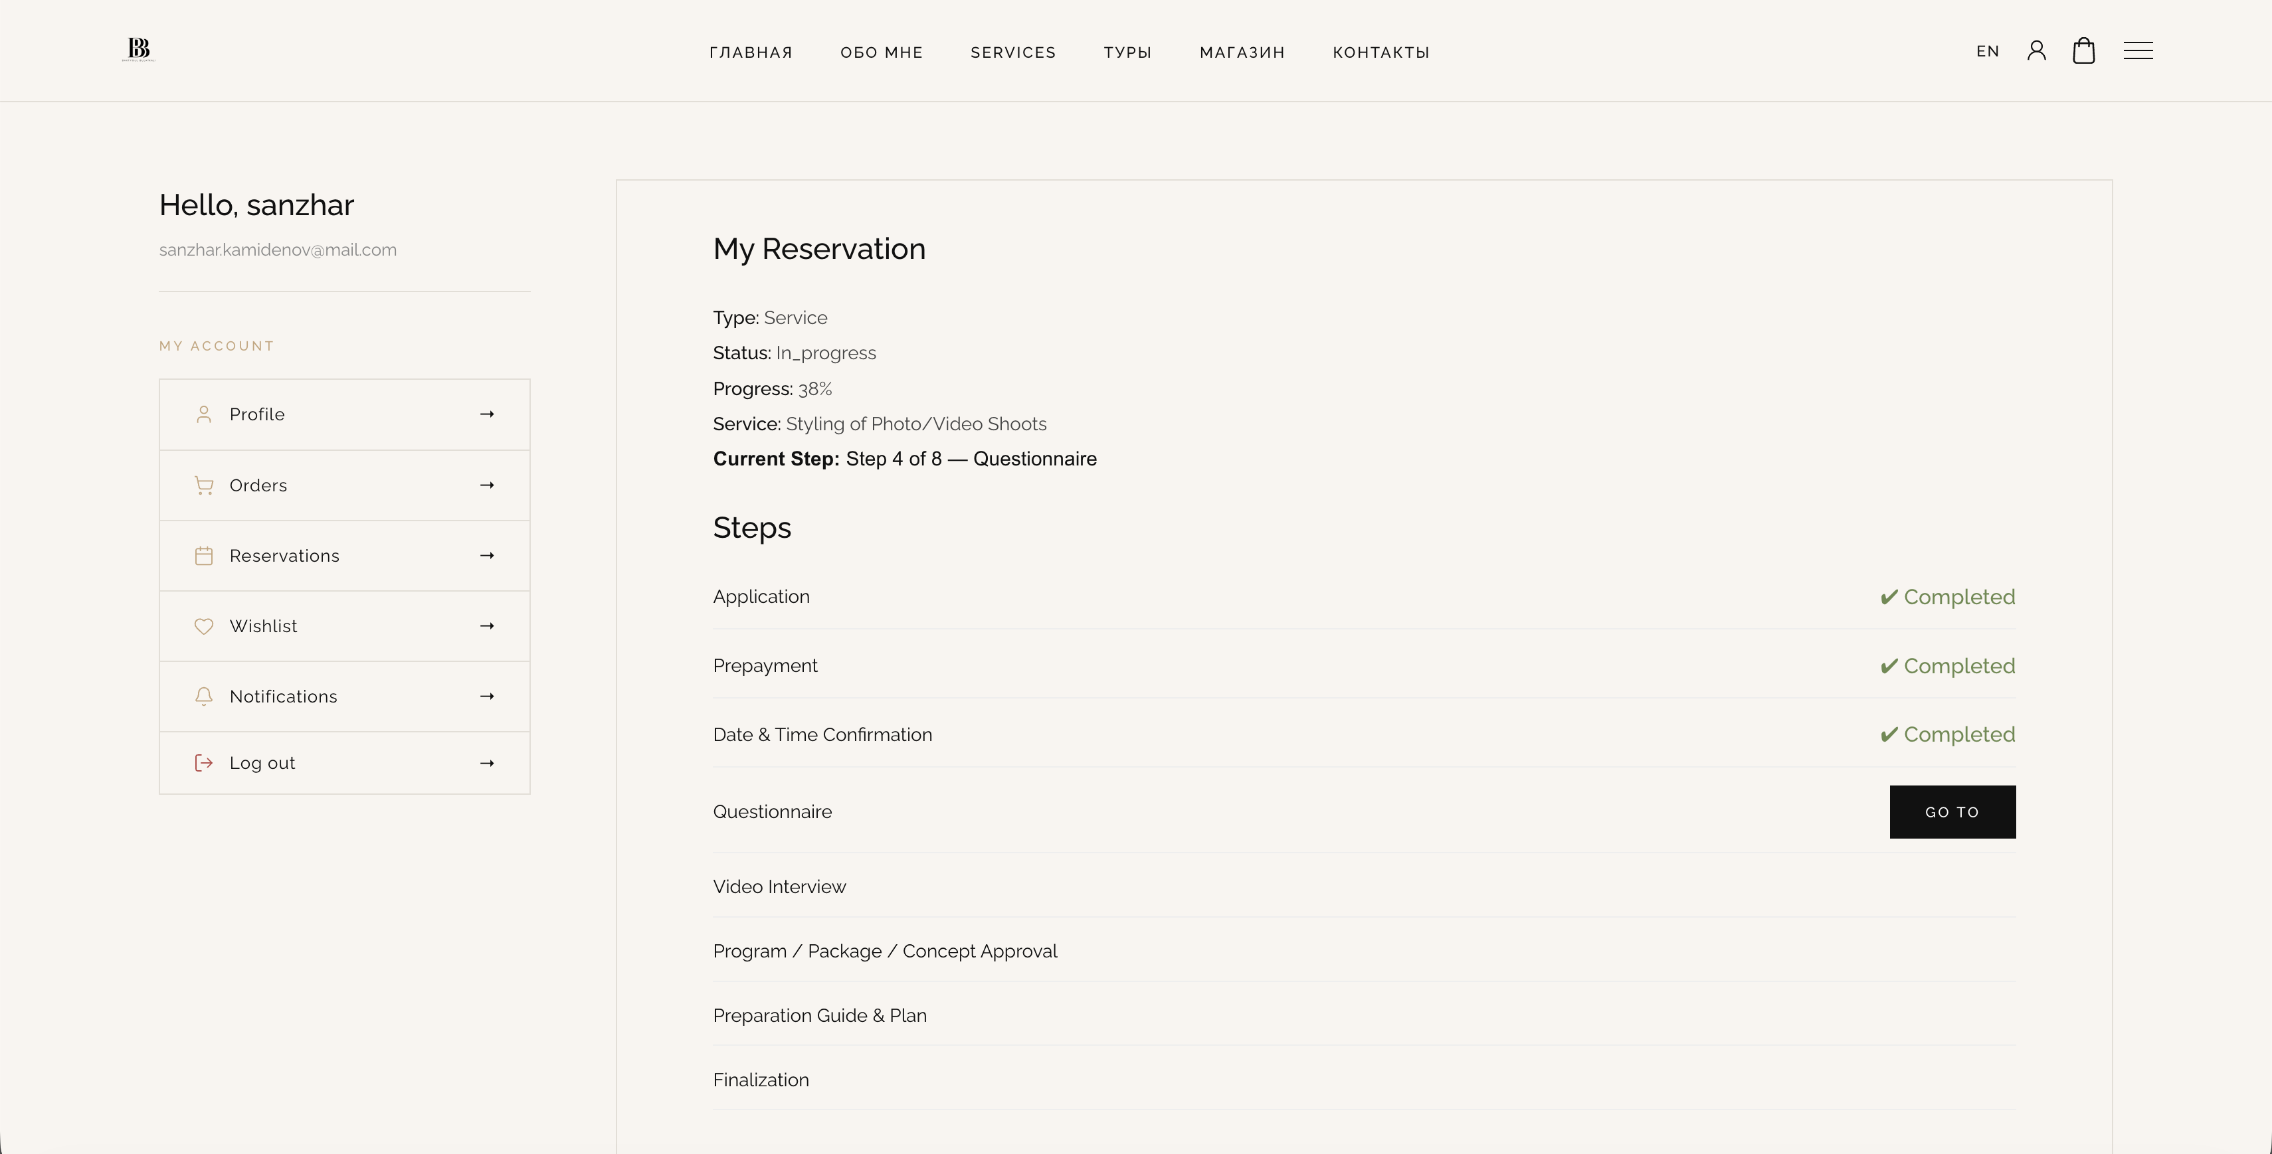Click the Wishlist heart icon
Screen dimensions: 2272x1154
pyautogui.click(x=204, y=626)
